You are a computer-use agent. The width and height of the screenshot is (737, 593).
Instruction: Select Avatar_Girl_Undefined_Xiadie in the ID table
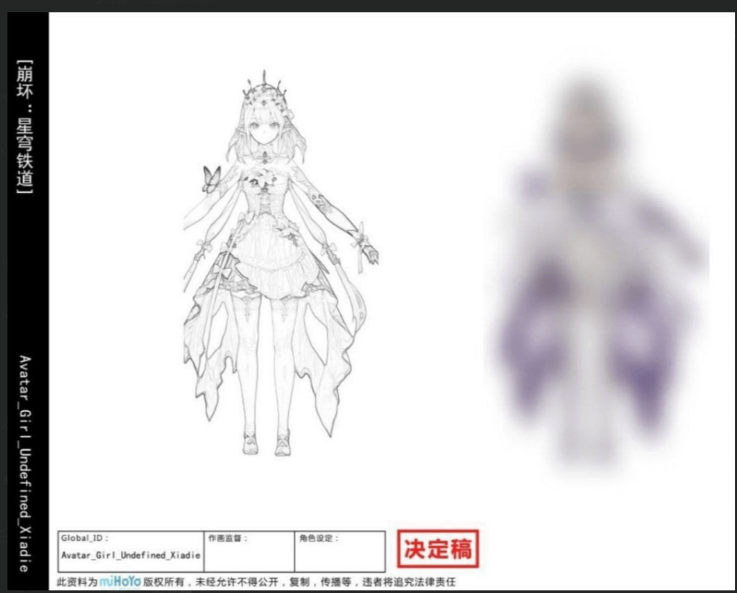[131, 556]
